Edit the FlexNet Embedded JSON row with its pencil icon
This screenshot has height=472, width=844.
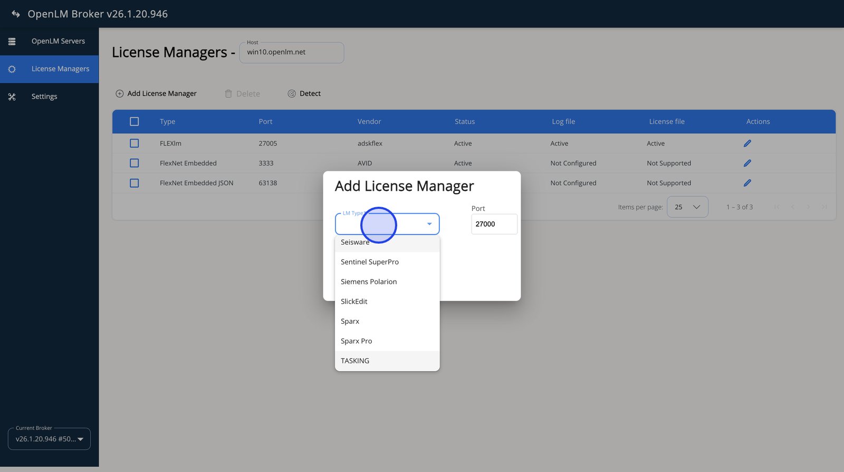[747, 183]
